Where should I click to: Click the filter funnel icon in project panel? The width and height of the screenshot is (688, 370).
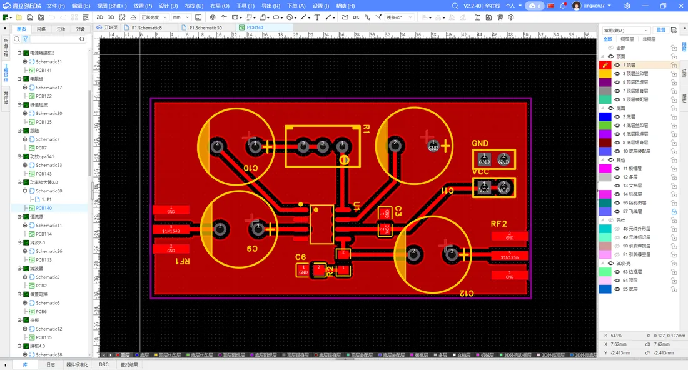26,39
